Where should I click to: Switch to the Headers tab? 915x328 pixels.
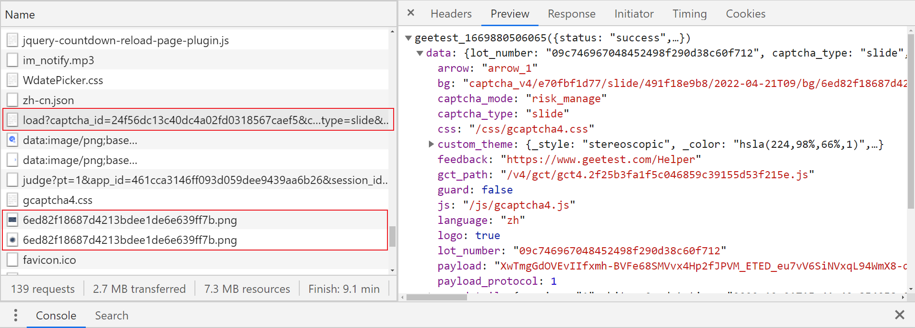(x=451, y=14)
